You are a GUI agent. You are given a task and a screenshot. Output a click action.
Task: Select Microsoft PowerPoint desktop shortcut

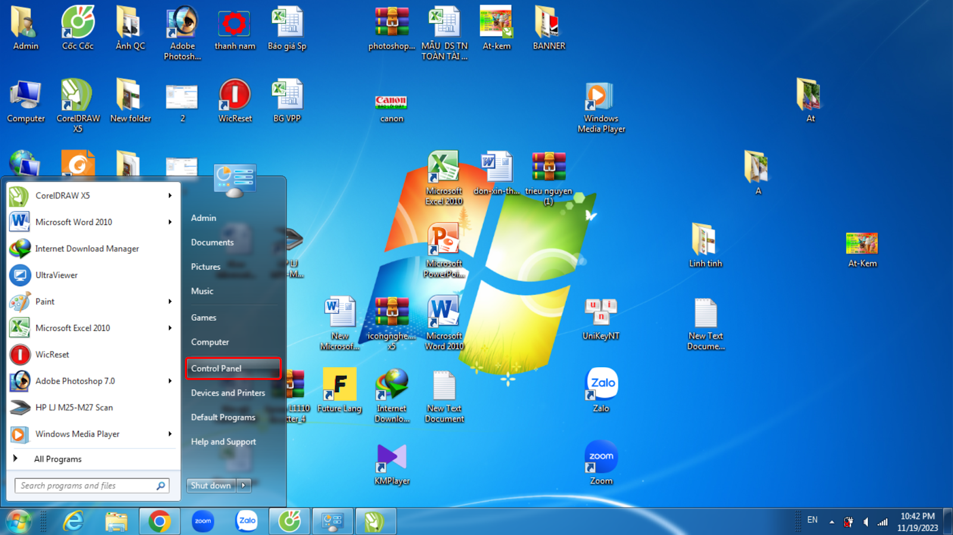pos(444,251)
